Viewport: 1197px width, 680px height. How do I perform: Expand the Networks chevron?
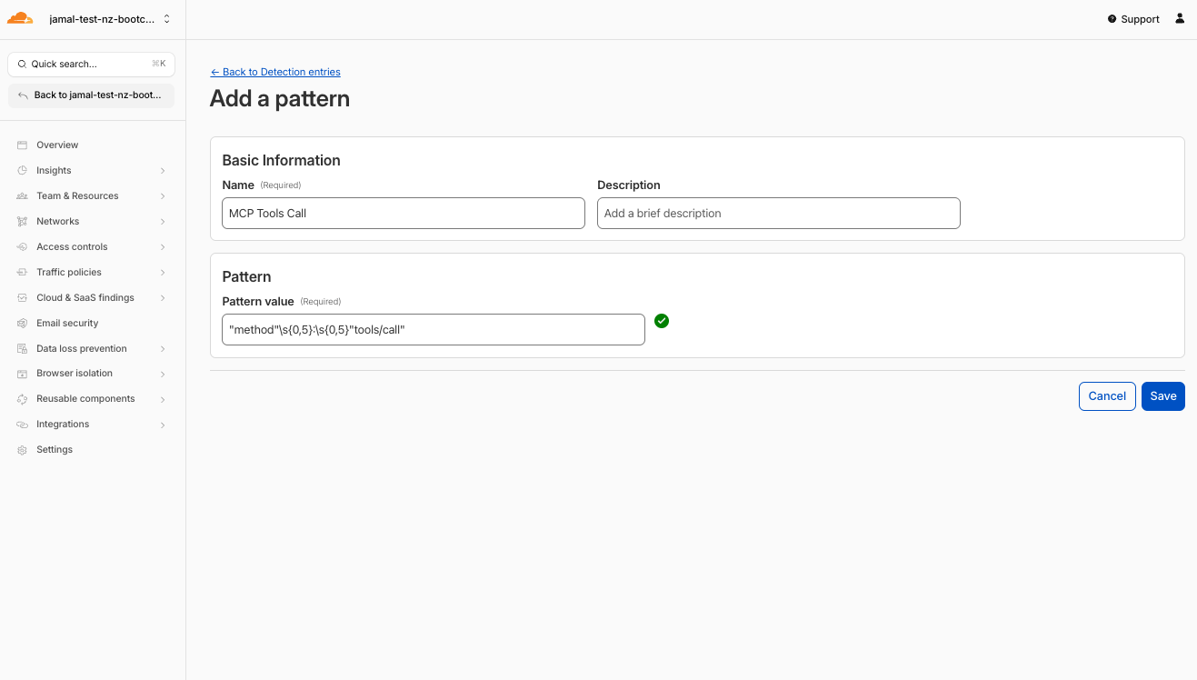pyautogui.click(x=163, y=222)
